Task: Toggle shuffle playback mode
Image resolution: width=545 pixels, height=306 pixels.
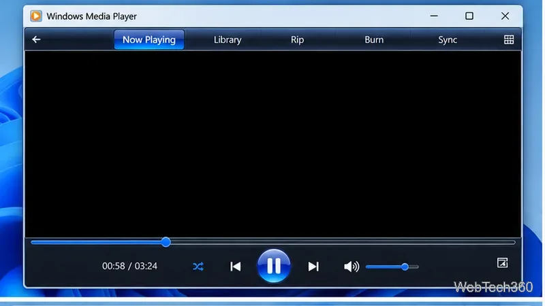Action: pos(198,267)
